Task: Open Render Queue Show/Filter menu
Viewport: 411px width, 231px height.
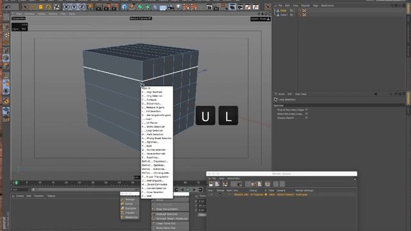Action: click(233, 178)
